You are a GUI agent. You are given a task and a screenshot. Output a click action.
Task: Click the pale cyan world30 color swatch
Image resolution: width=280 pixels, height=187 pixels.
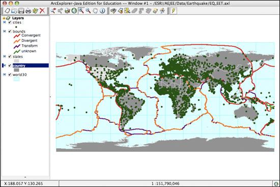click(16, 79)
